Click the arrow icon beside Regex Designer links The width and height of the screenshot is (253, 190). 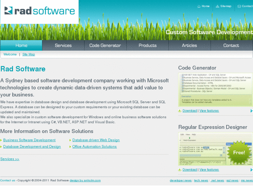tap(251, 170)
